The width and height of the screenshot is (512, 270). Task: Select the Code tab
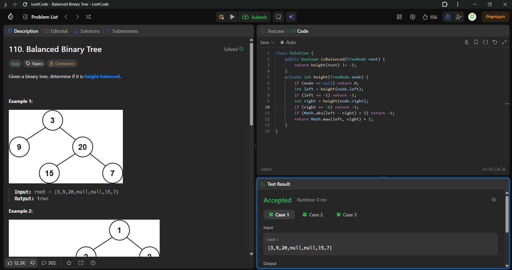[299, 31]
